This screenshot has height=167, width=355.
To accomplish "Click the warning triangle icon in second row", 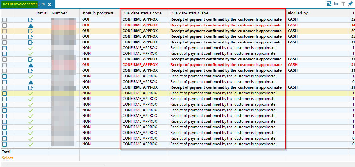I will coord(31,25).
